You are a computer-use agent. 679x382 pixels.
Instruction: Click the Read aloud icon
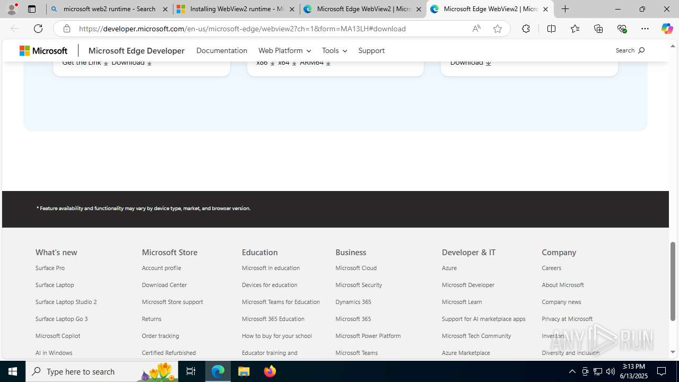[476, 29]
